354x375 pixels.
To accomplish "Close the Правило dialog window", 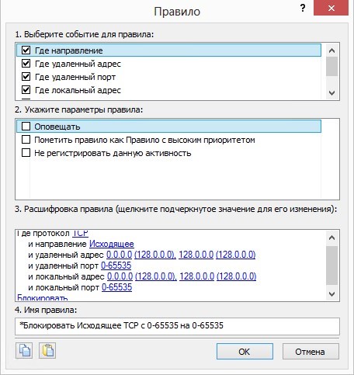I will tap(331, 8).
